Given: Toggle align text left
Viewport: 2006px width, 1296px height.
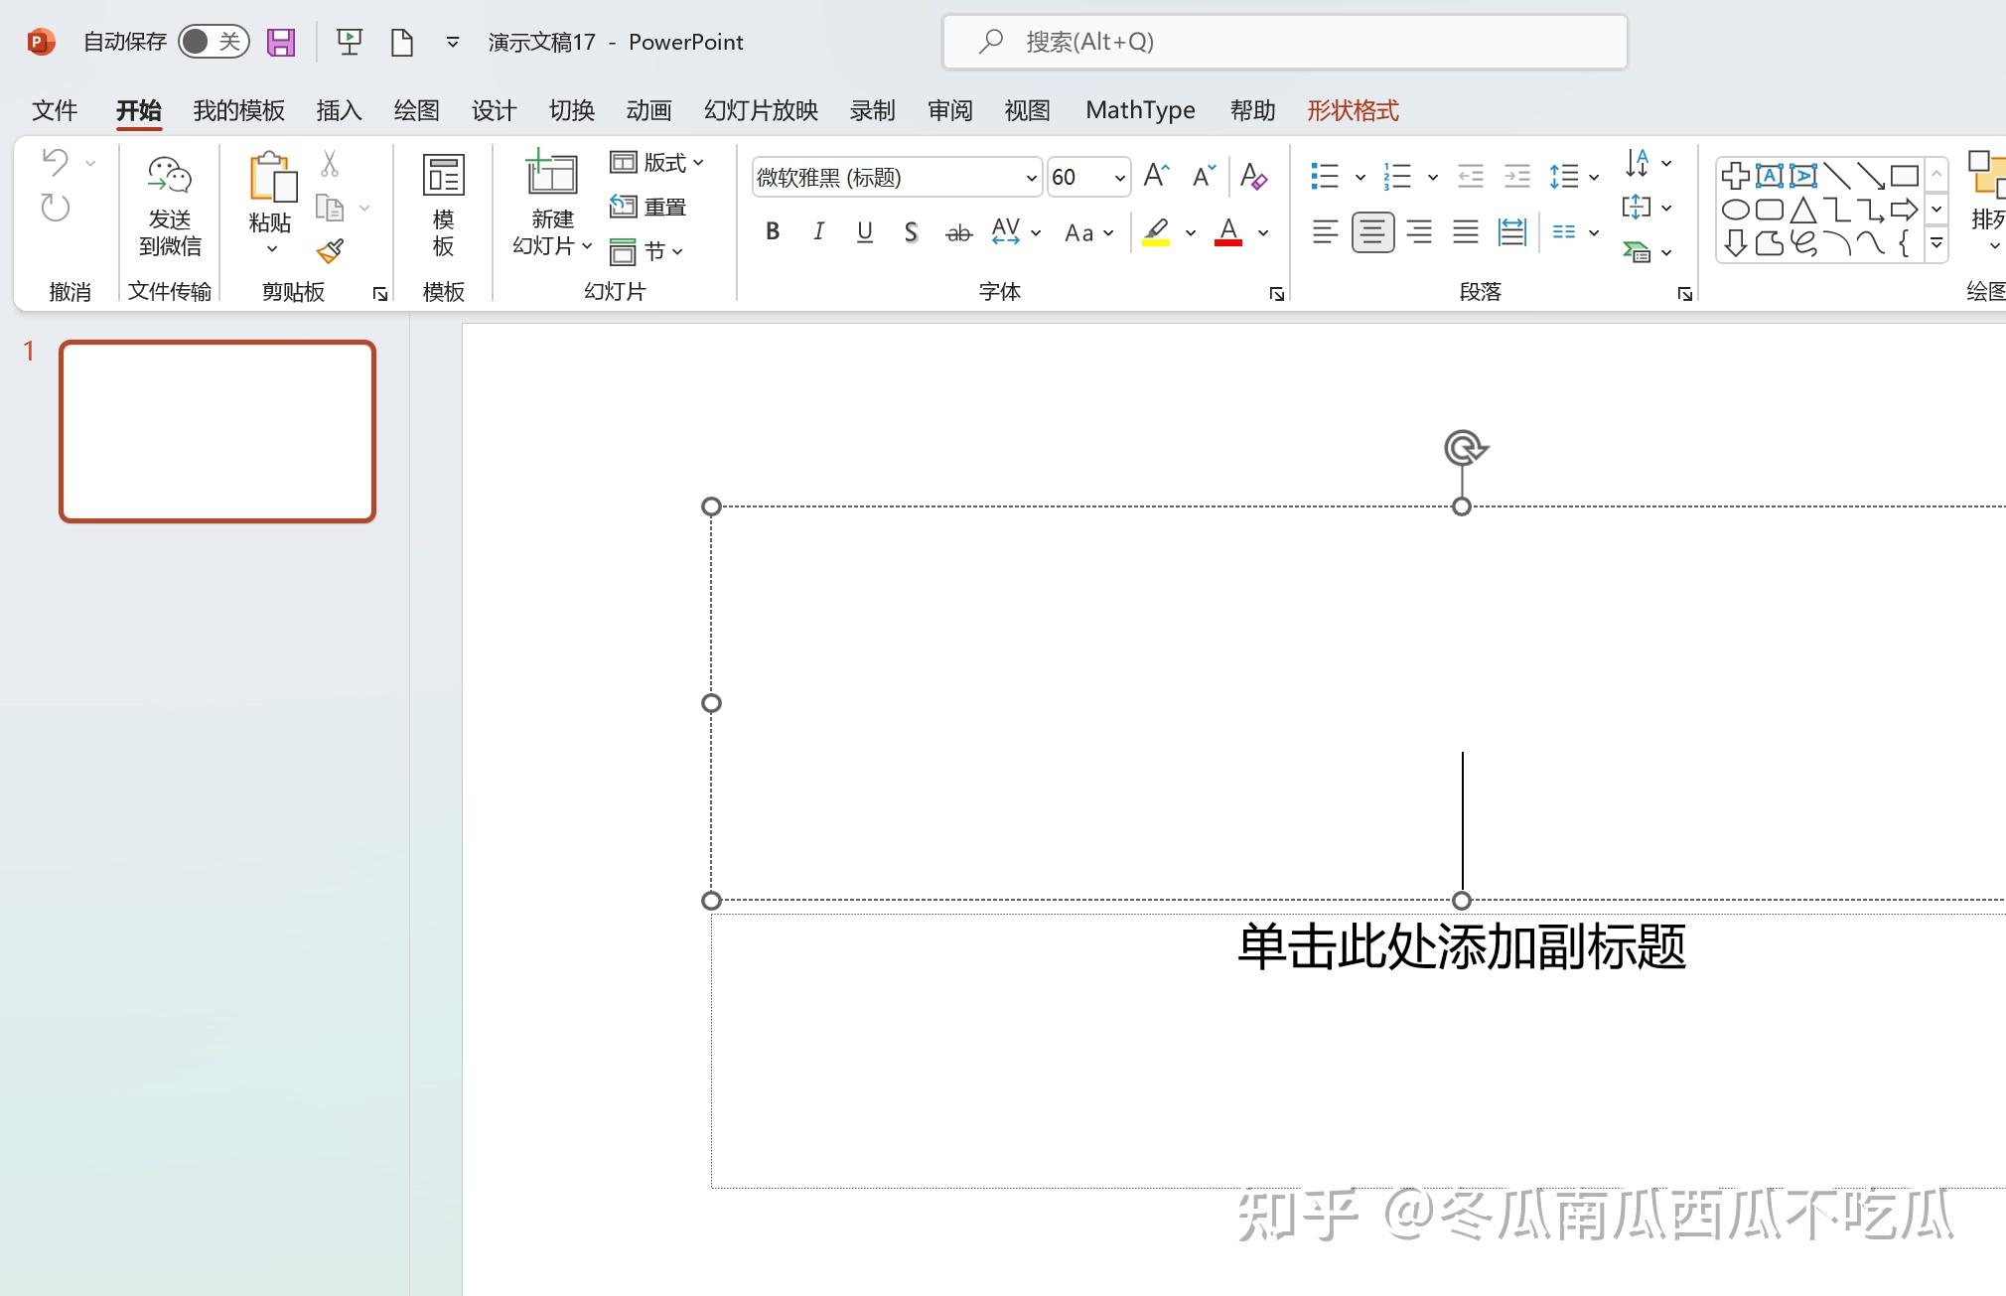Looking at the screenshot, I should 1325,232.
